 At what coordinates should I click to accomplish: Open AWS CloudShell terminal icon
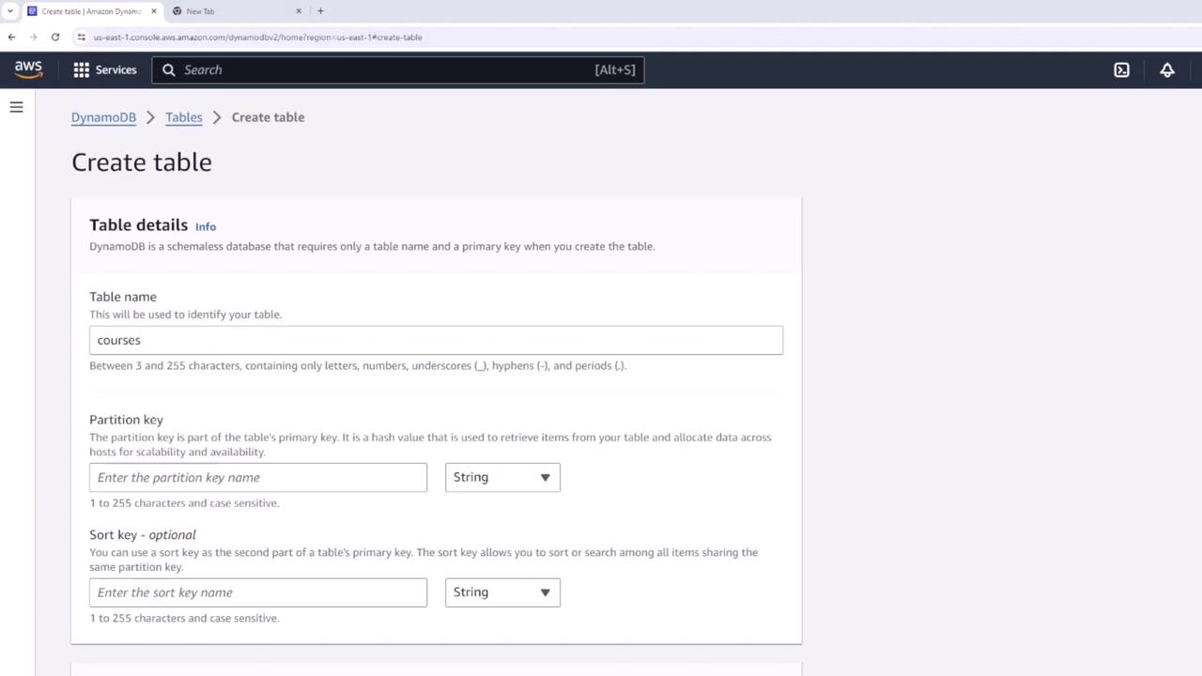click(x=1121, y=69)
